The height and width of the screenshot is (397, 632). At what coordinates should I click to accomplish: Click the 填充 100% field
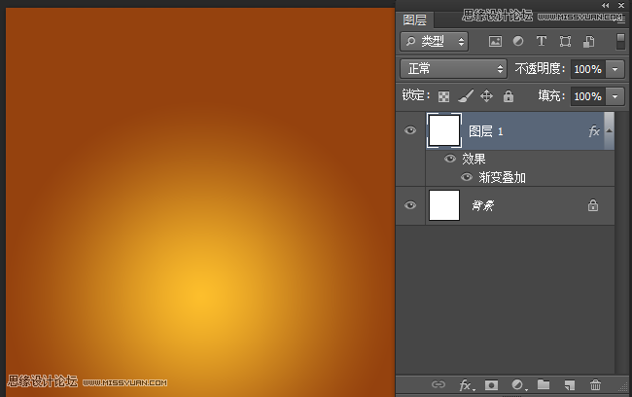click(x=588, y=96)
